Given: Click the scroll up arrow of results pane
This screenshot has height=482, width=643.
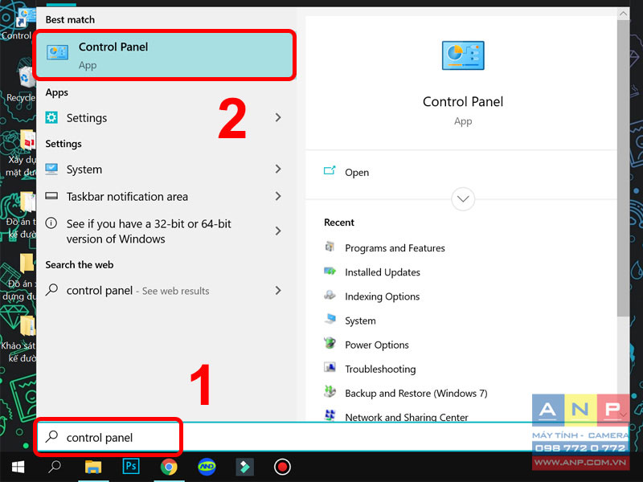Looking at the screenshot, I should [624, 14].
